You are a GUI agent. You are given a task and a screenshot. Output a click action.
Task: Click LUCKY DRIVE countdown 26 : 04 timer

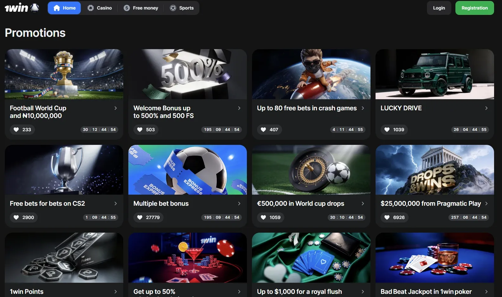(470, 129)
